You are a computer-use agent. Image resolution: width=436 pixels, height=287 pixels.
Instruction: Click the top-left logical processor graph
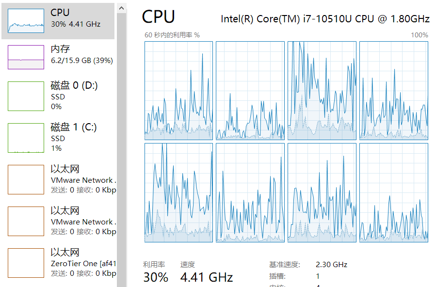coord(178,90)
